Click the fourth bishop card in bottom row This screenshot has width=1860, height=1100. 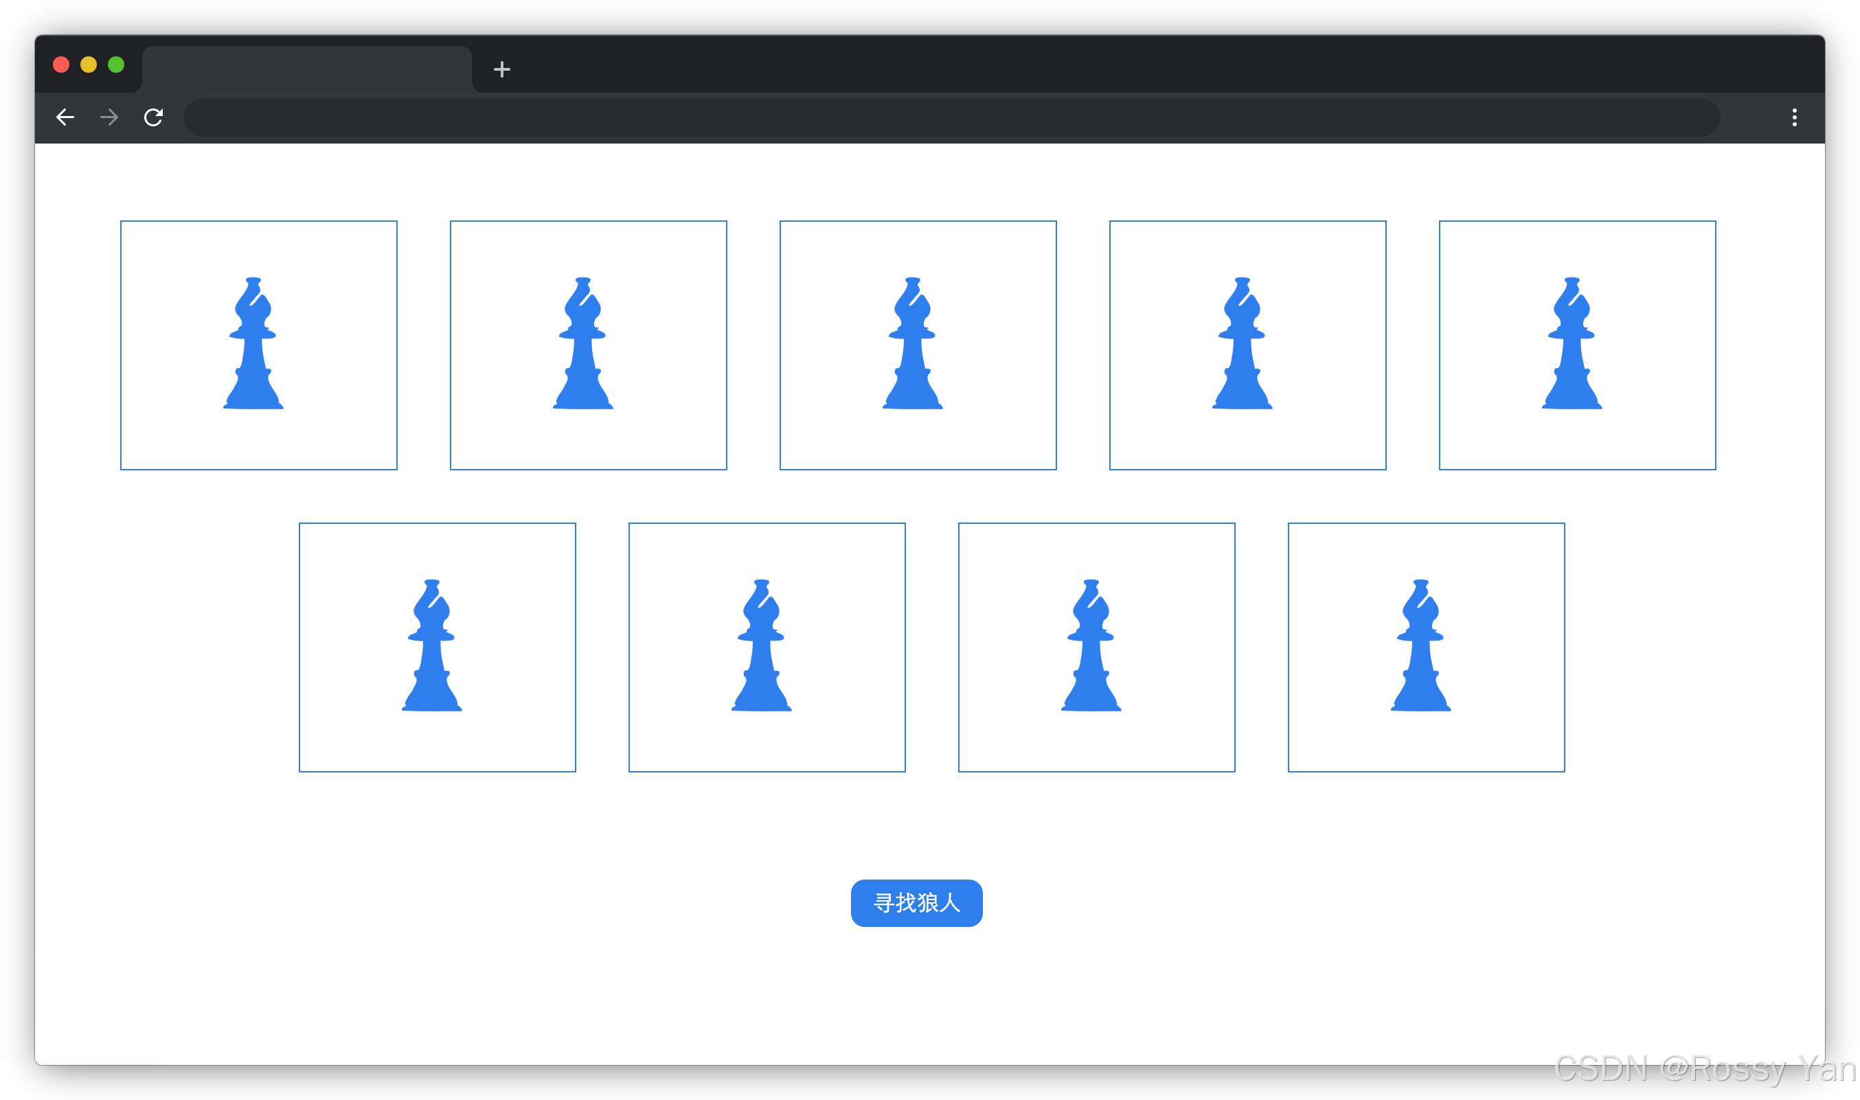[x=1426, y=647]
